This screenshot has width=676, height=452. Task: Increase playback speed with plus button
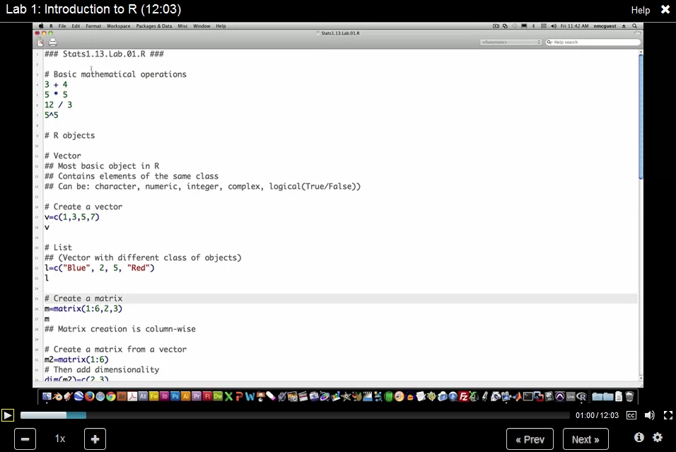click(x=95, y=439)
